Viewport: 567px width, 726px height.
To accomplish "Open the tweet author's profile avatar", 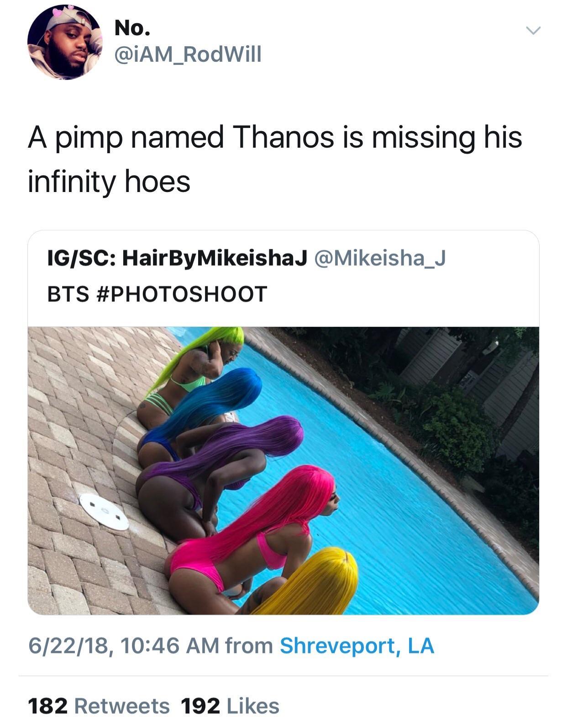I will 64,43.
